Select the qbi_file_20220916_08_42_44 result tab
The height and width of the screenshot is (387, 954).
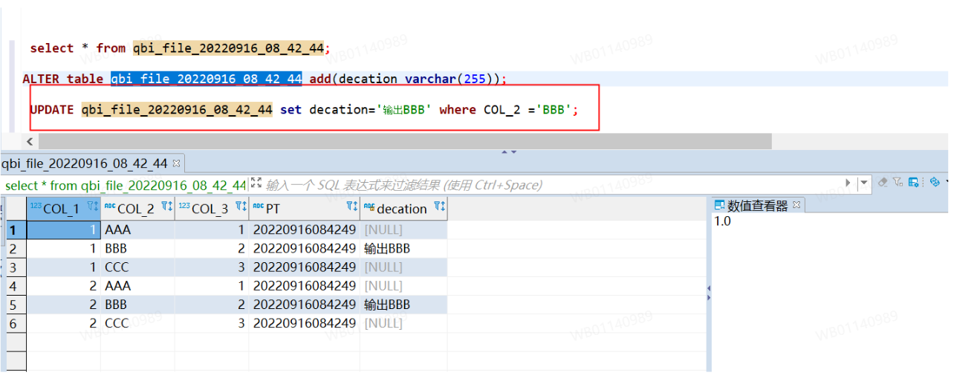[85, 163]
